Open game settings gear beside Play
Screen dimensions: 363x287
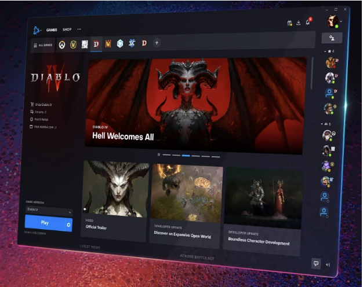(x=69, y=225)
